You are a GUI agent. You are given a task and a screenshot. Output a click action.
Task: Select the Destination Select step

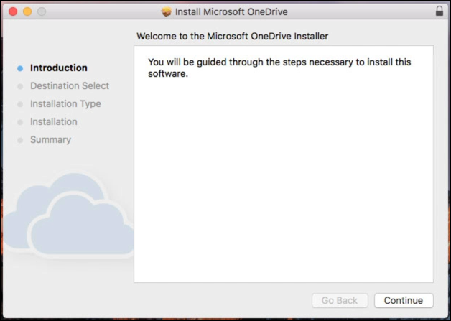70,85
